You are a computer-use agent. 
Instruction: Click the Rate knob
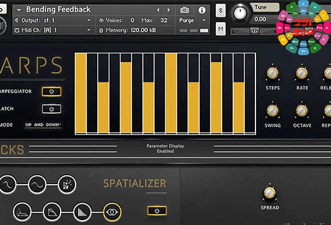(x=302, y=73)
